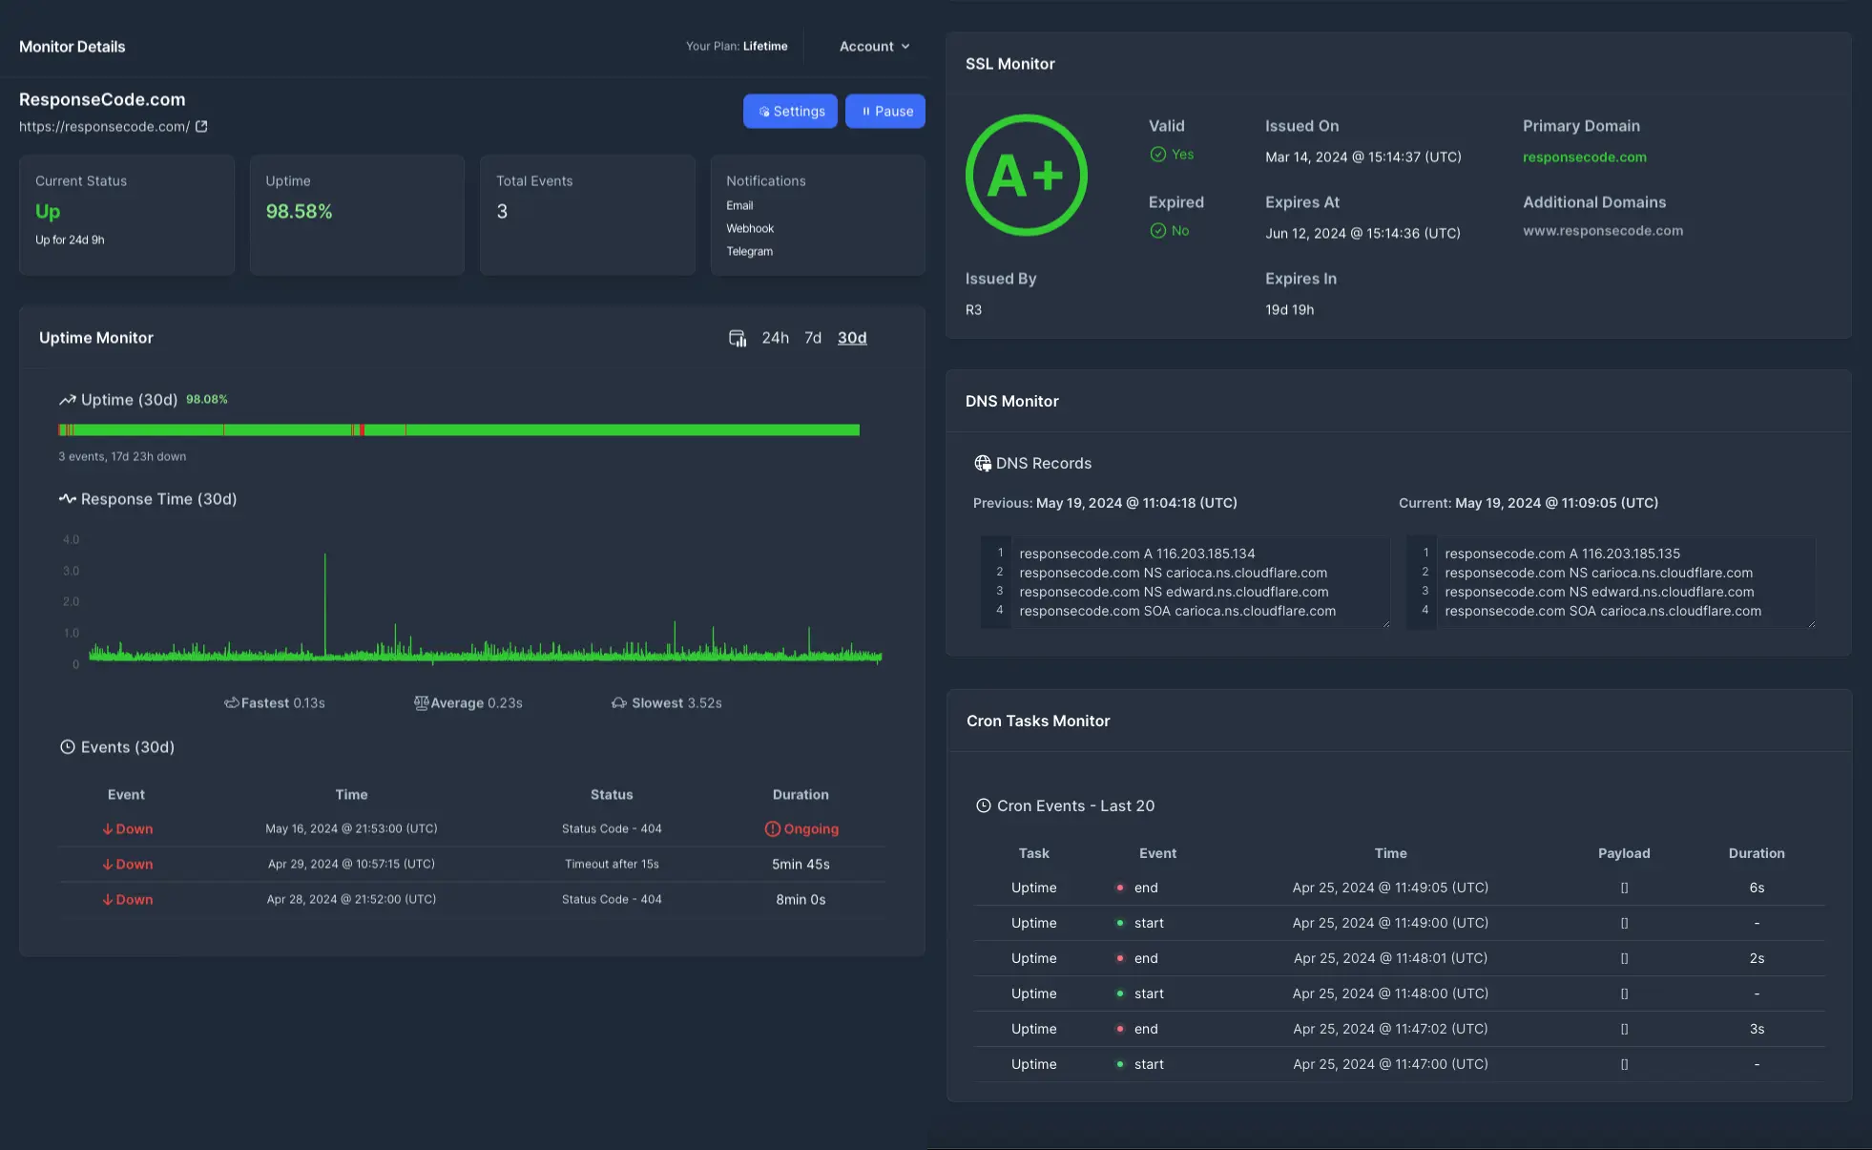Open the external link icon beside responsecode.com URL
This screenshot has width=1872, height=1150.
point(201,127)
